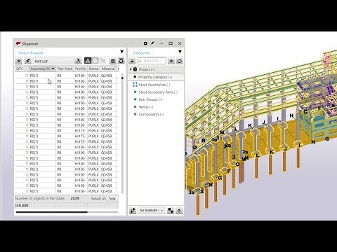337x252 pixels.
Task: Click the square-and-circle selection icon at bottom
Action: [171, 211]
